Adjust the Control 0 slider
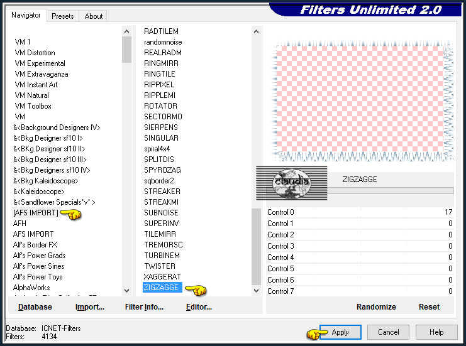466x346 pixels. click(x=360, y=212)
